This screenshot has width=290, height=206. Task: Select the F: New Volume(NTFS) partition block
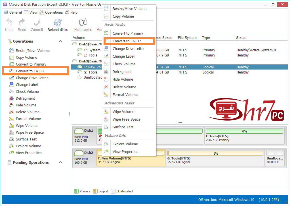click(131, 158)
